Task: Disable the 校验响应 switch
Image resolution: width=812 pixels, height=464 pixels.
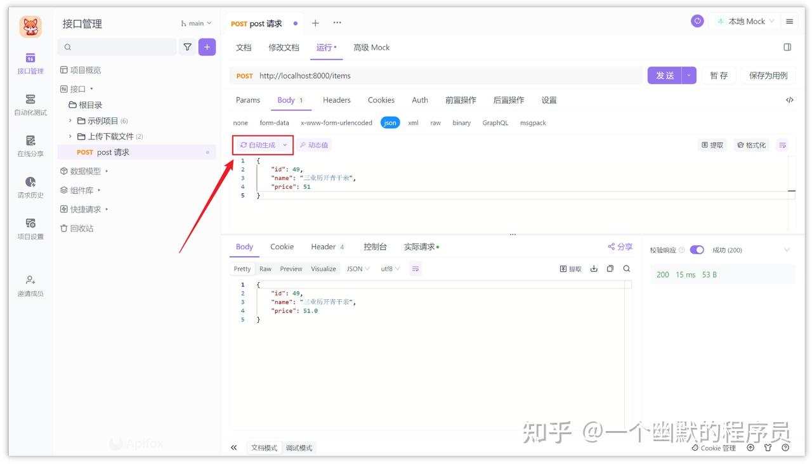Action: pos(697,249)
